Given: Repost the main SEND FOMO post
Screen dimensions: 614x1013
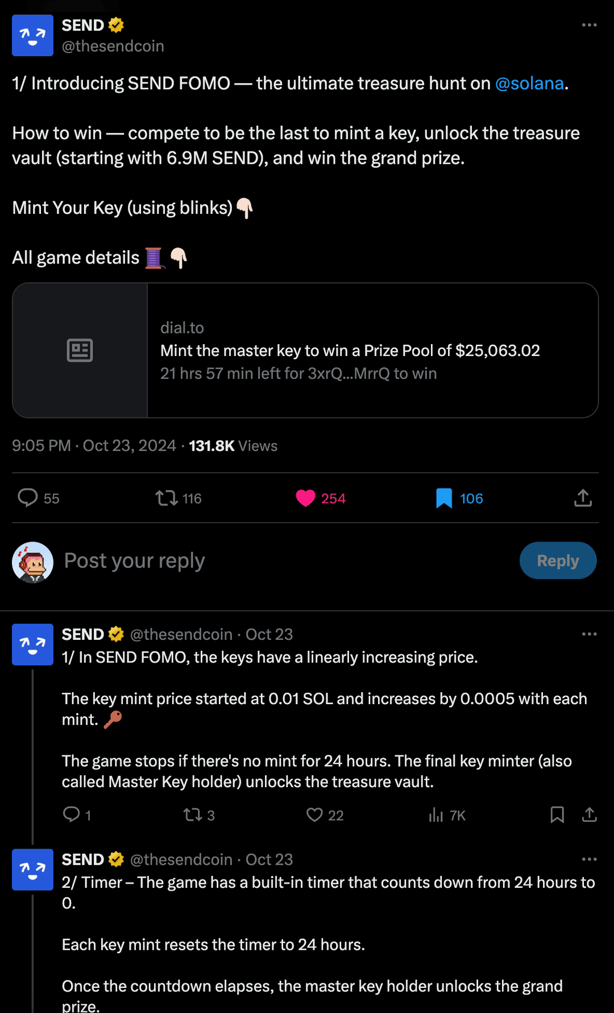Looking at the screenshot, I should pos(167,498).
